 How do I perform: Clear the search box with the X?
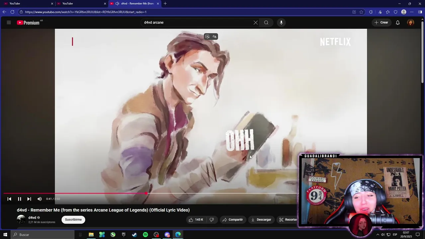point(255,23)
